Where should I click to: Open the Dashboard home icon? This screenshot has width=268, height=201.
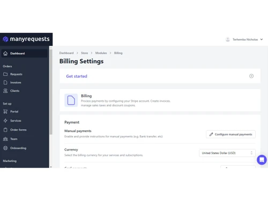point(5,54)
